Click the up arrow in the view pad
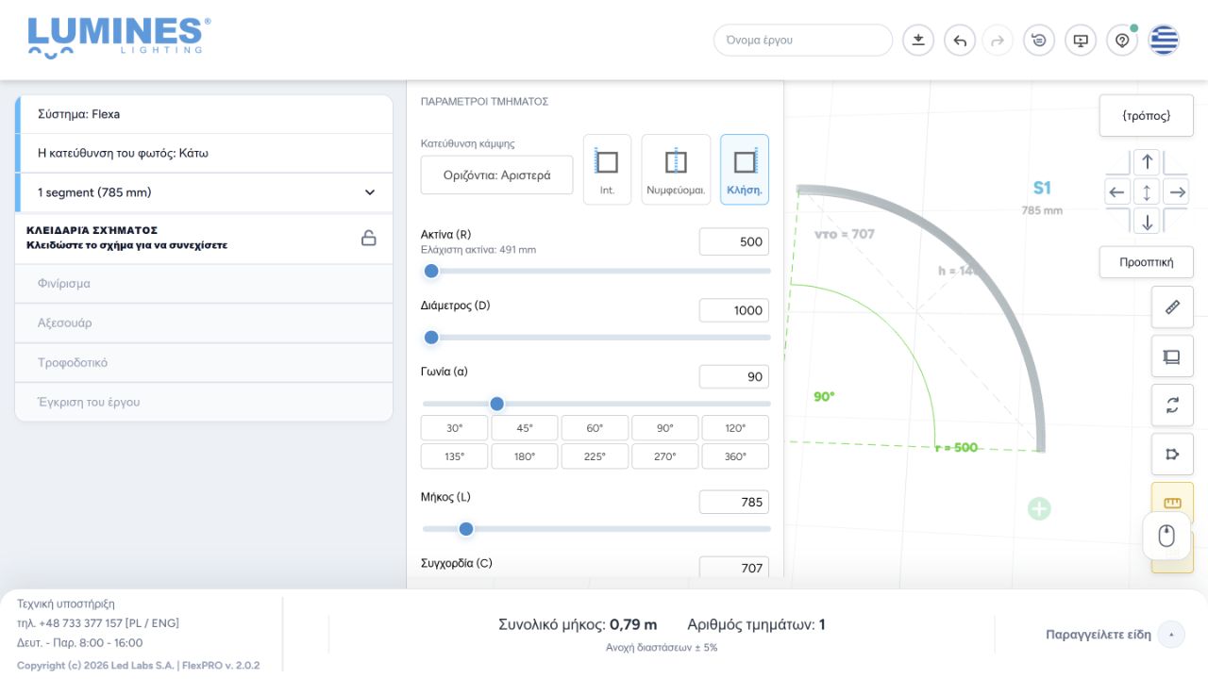Viewport: 1208px width, 679px height. point(1147,162)
